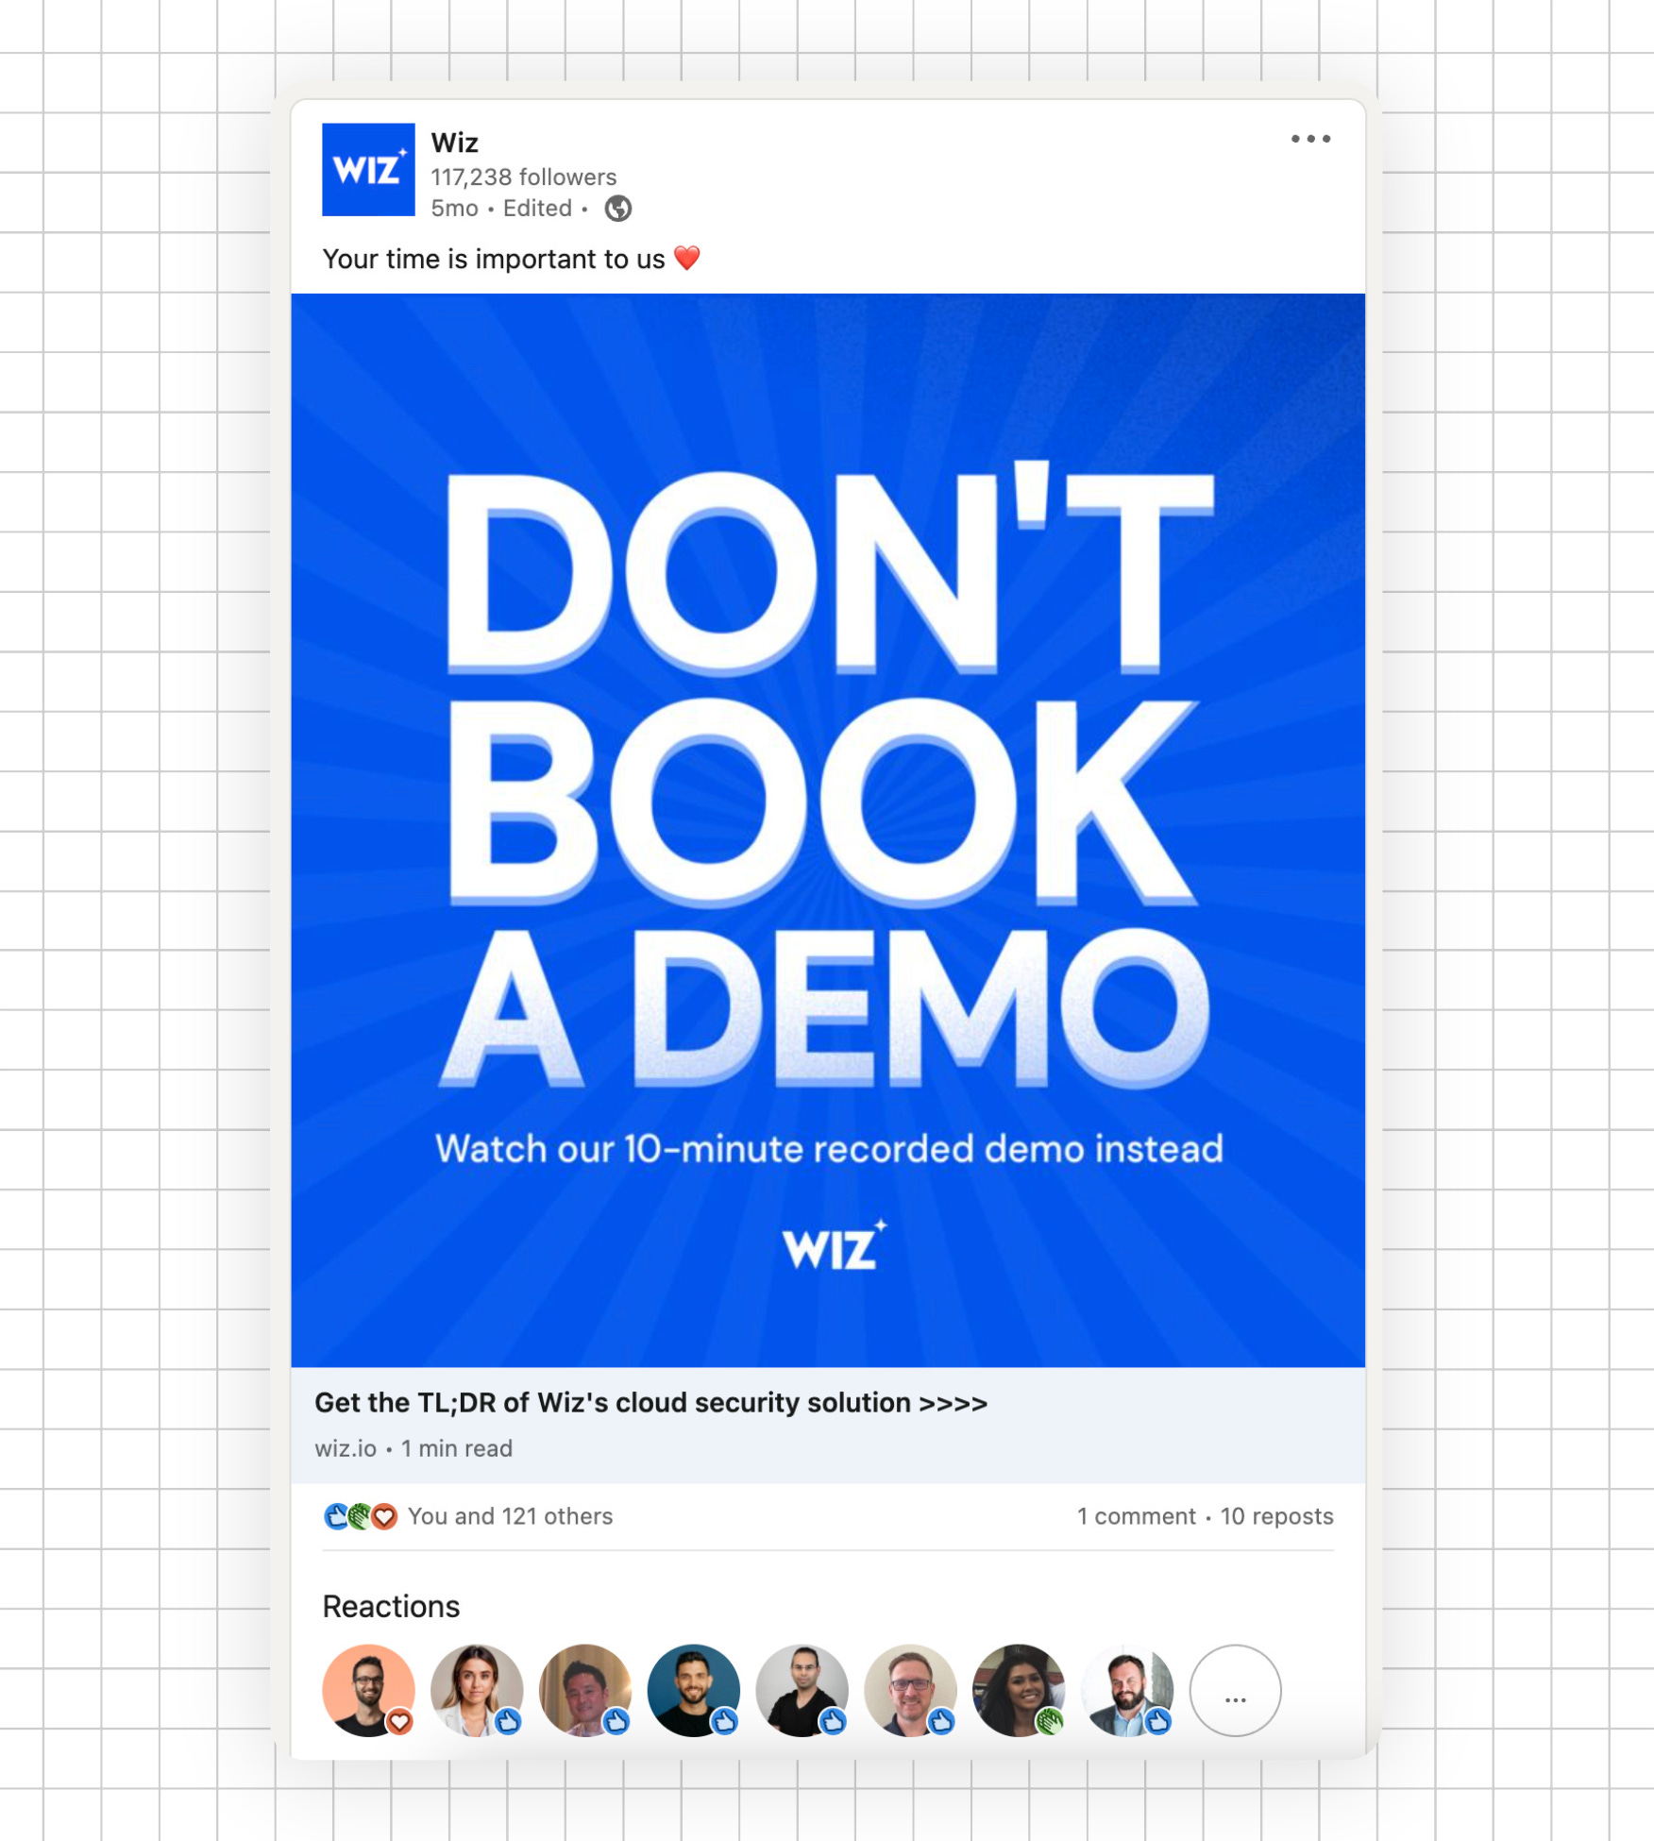The width and height of the screenshot is (1654, 1841).
Task: Click the '5mo • Edited' timestamp
Action: (x=501, y=209)
